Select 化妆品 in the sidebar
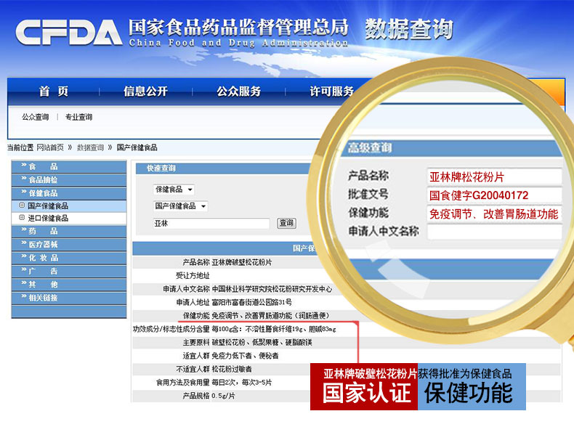 [69, 258]
